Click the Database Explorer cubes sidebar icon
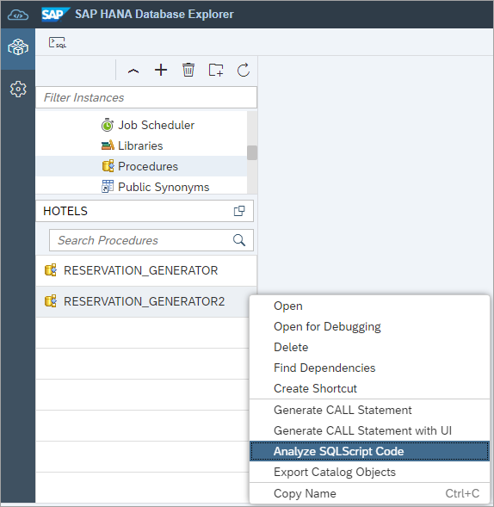 coord(18,47)
